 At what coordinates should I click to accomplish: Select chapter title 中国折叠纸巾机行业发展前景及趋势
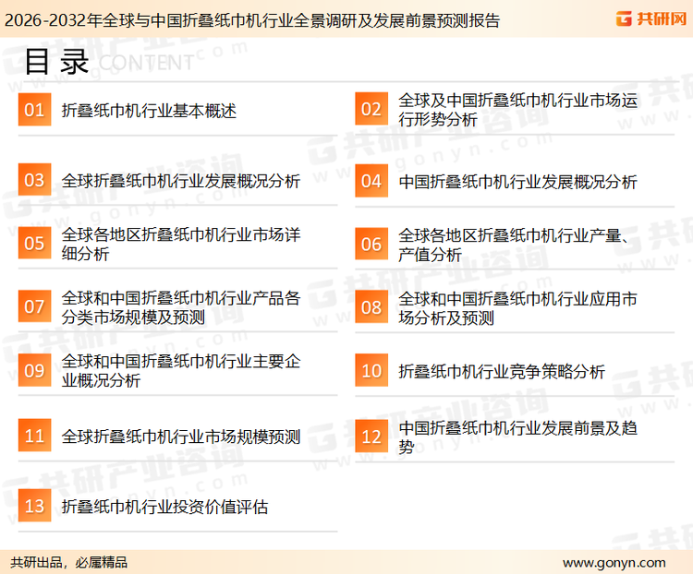click(518, 437)
